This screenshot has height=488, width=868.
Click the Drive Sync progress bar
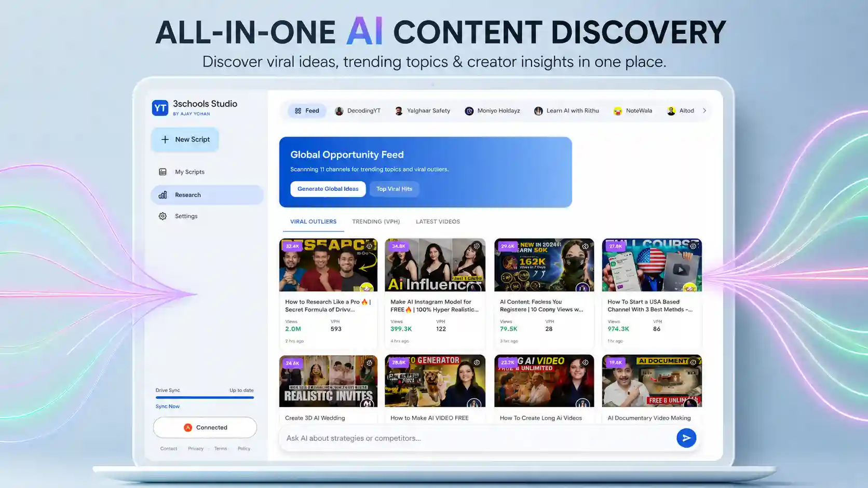tap(205, 398)
